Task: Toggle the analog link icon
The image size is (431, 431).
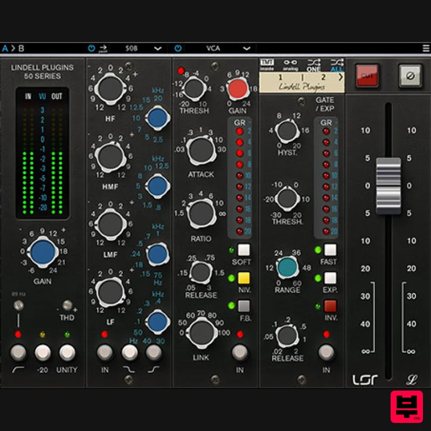Action: pyautogui.click(x=290, y=65)
